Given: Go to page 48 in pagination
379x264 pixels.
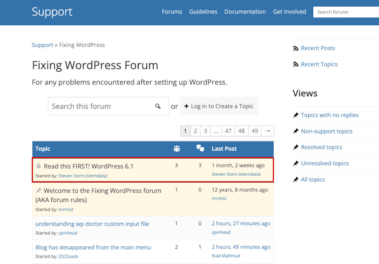Looking at the screenshot, I should [241, 131].
